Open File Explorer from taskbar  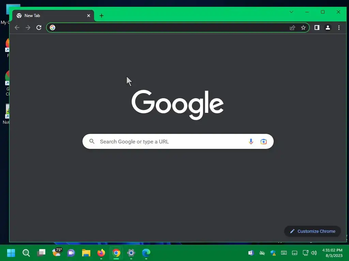point(86,253)
